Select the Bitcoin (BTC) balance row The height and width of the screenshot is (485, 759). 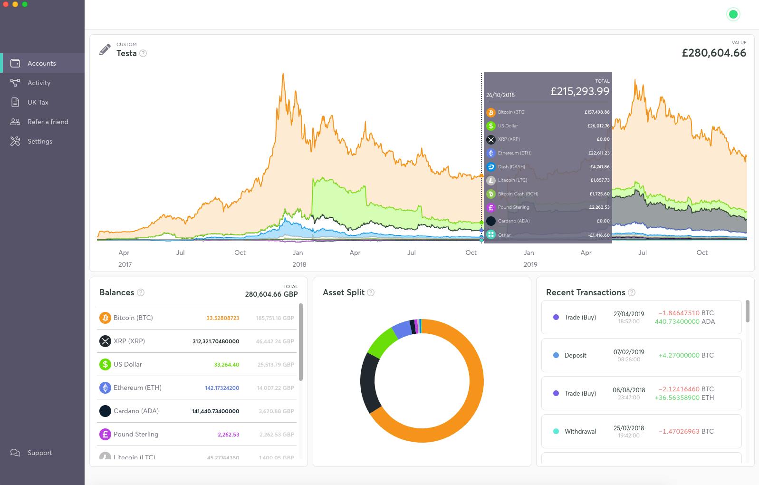pyautogui.click(x=196, y=318)
